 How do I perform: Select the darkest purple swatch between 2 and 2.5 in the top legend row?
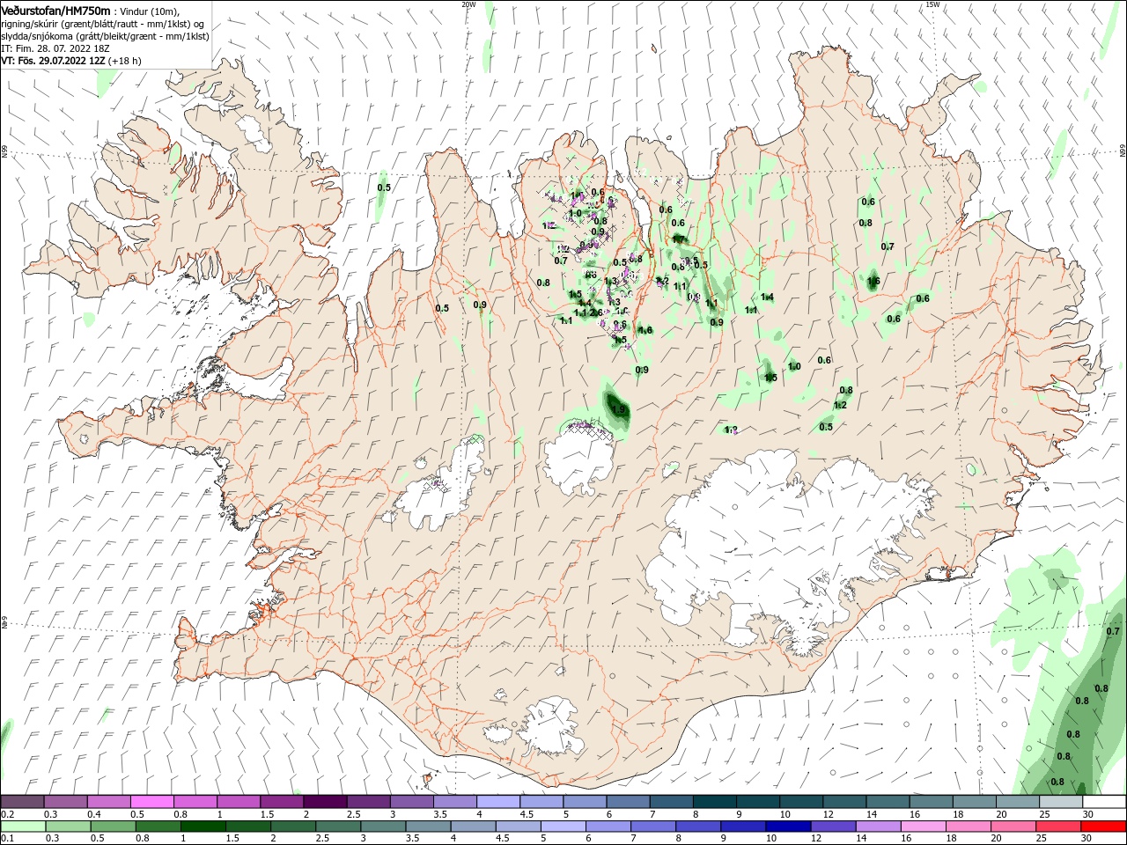pyautogui.click(x=324, y=802)
